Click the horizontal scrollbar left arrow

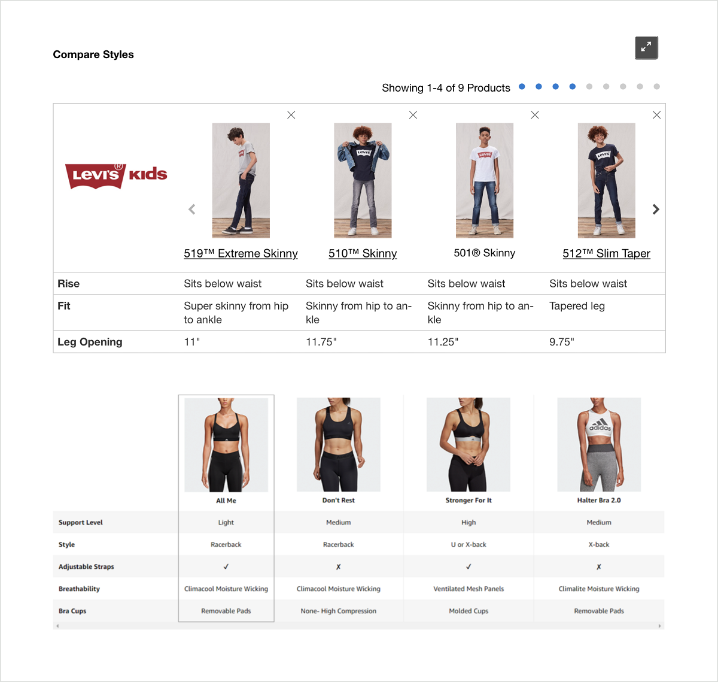(57, 626)
